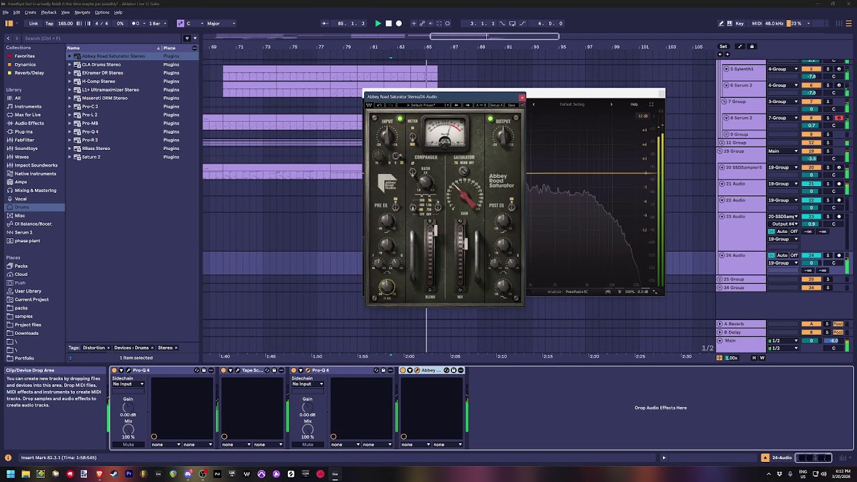Screen dimensions: 857x482
Task: Open Audio Effects browser category
Action: (29, 123)
